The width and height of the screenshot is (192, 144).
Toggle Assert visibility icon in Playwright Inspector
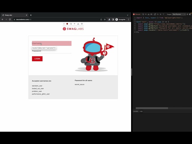146,14
